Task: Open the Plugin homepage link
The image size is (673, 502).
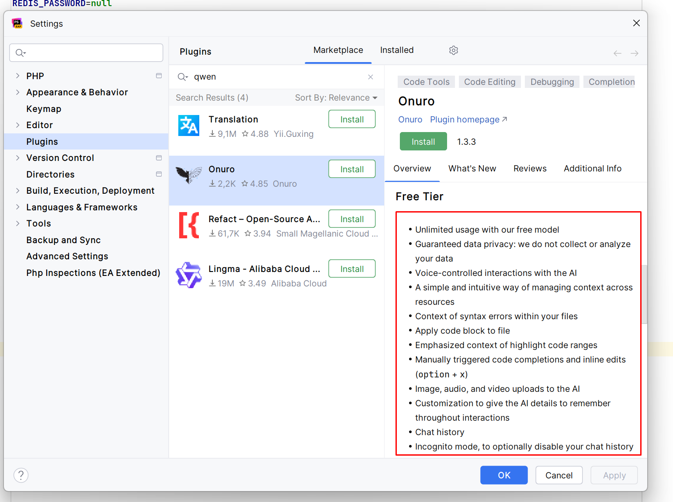Action: 468,120
